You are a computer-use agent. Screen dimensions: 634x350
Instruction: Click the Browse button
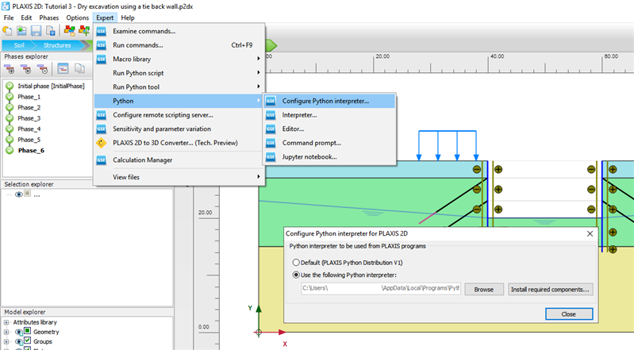click(484, 290)
